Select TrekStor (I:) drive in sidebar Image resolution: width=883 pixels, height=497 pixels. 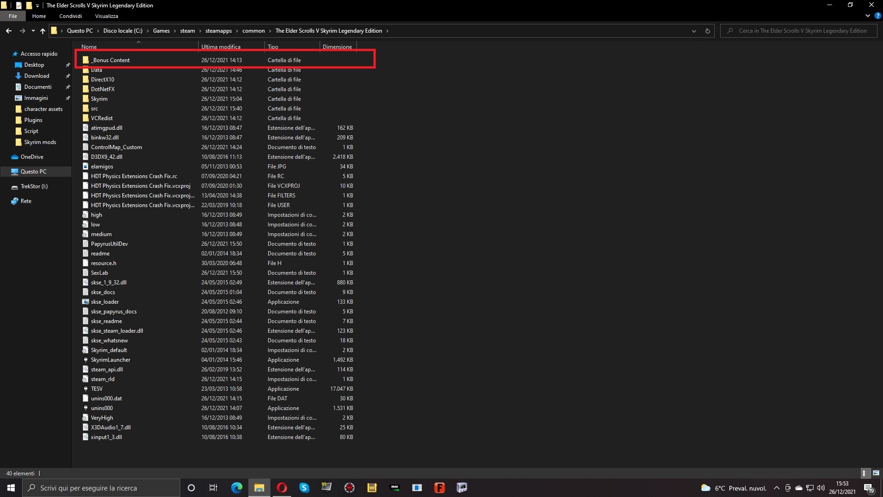coord(34,186)
